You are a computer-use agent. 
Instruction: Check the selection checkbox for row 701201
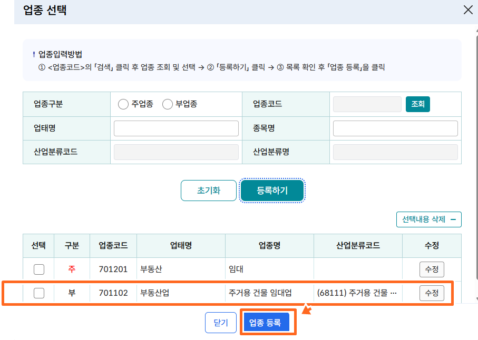point(38,269)
